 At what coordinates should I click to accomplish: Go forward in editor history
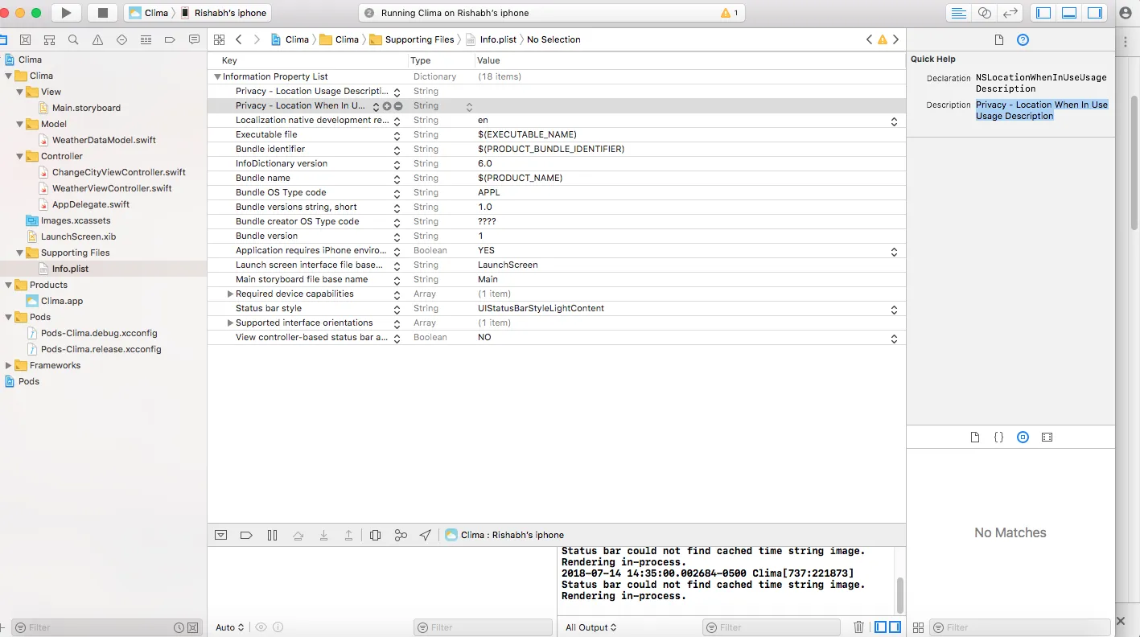(257, 39)
